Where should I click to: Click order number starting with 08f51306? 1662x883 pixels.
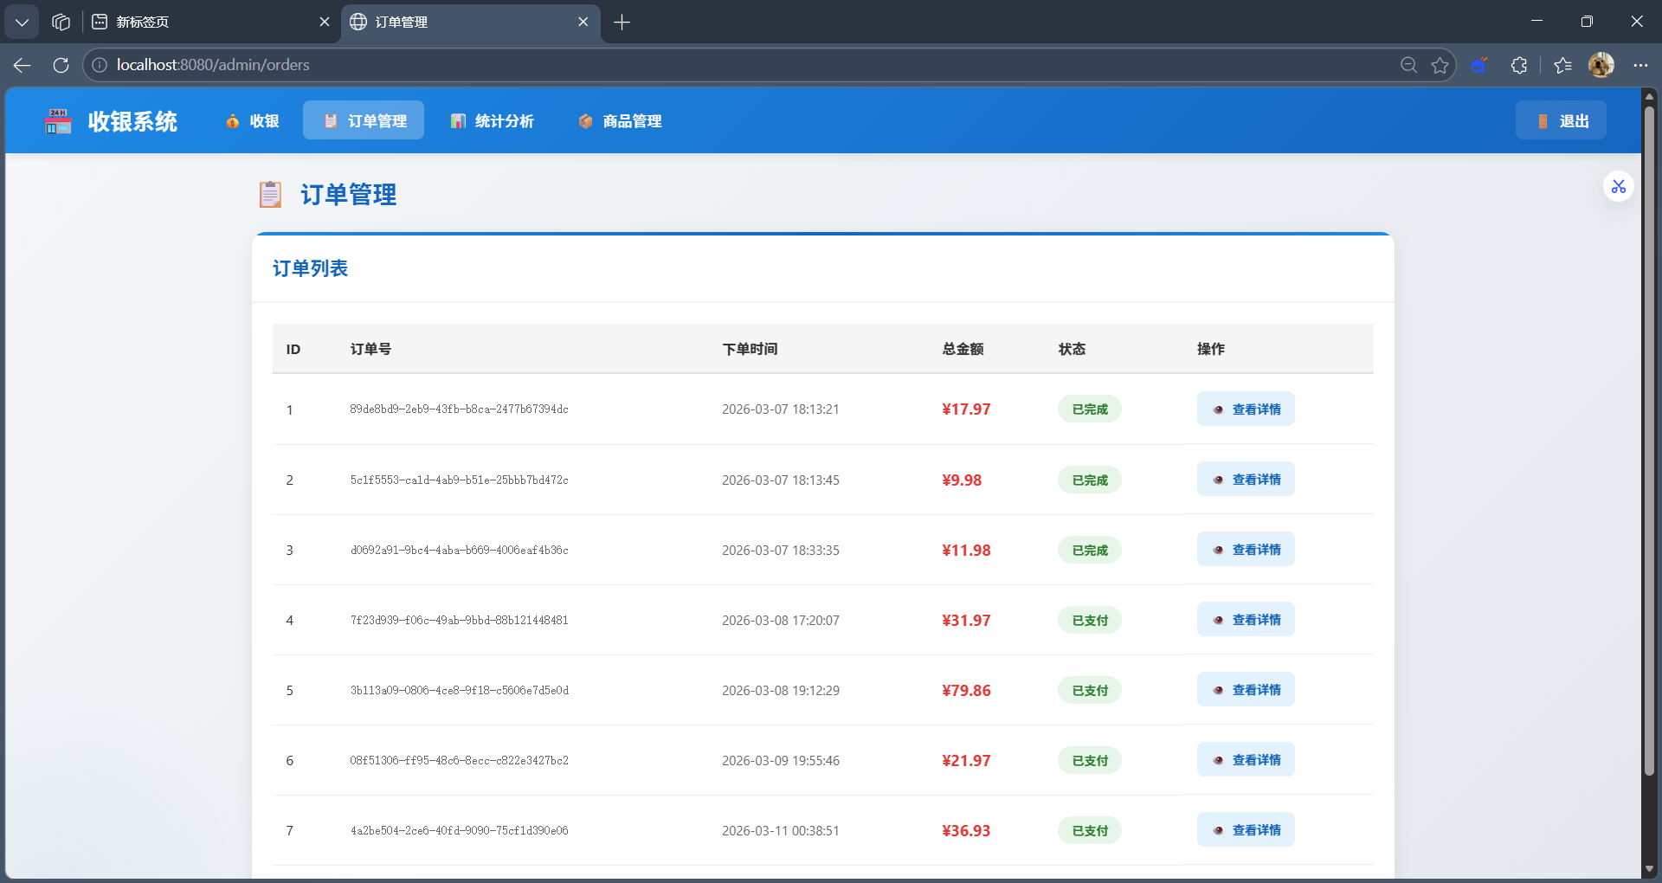point(459,760)
